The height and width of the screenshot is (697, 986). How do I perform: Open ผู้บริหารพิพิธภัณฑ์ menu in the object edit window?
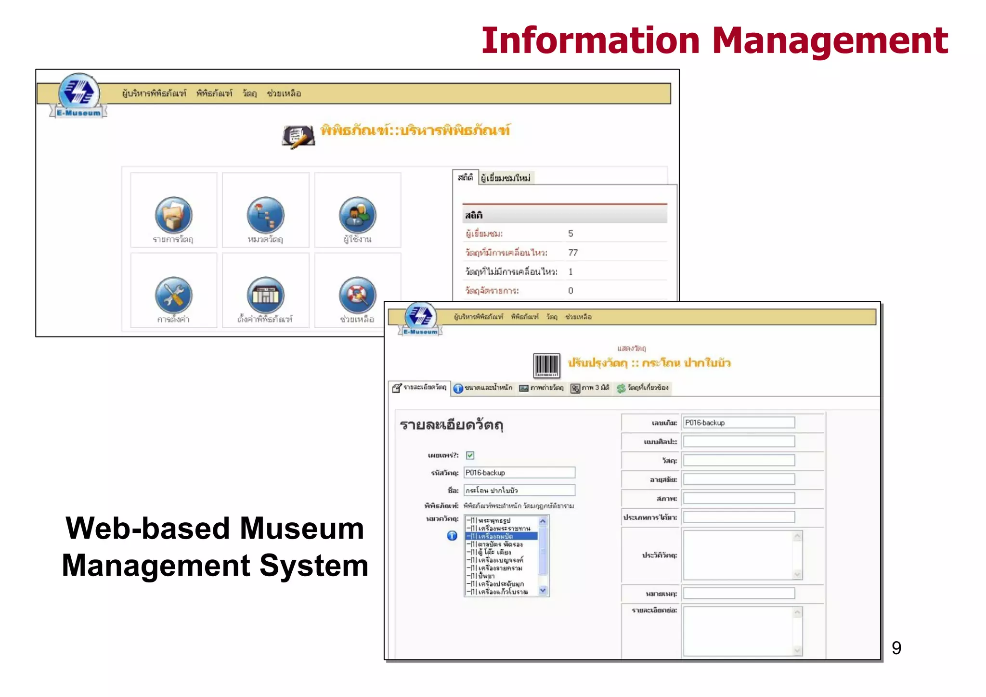coord(479,317)
